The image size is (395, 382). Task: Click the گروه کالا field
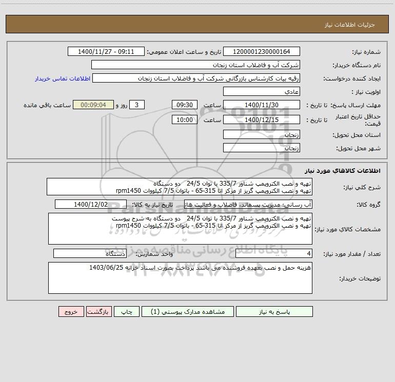[x=248, y=204]
